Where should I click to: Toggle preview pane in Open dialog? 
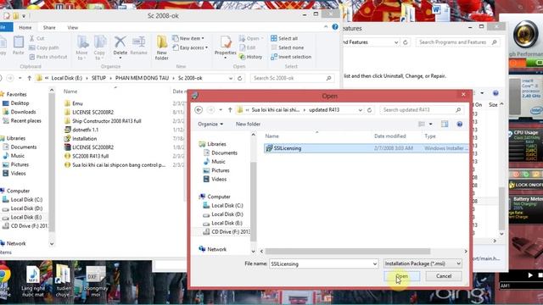pos(445,125)
